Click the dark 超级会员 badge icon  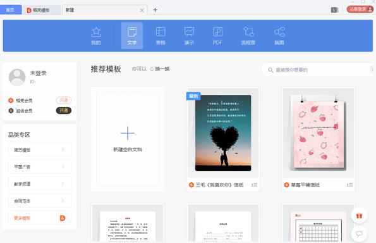coord(11,111)
